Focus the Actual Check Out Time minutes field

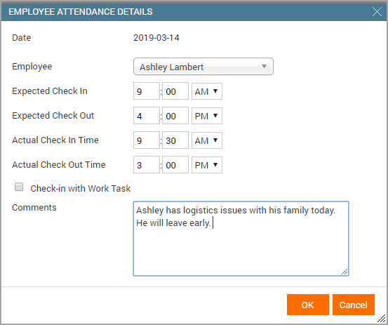[x=175, y=165]
